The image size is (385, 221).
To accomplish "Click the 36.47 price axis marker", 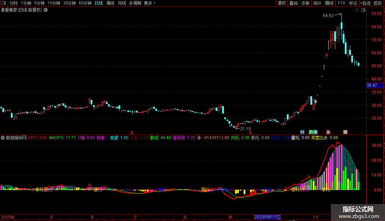I will point(375,85).
